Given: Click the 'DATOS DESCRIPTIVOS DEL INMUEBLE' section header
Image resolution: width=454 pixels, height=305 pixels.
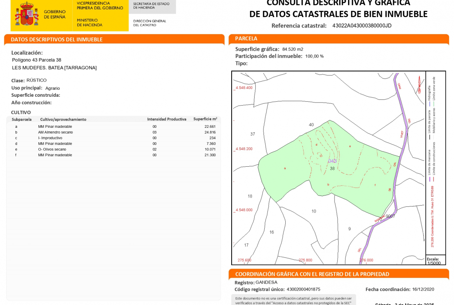Looking at the screenshot, I should coord(57,40).
